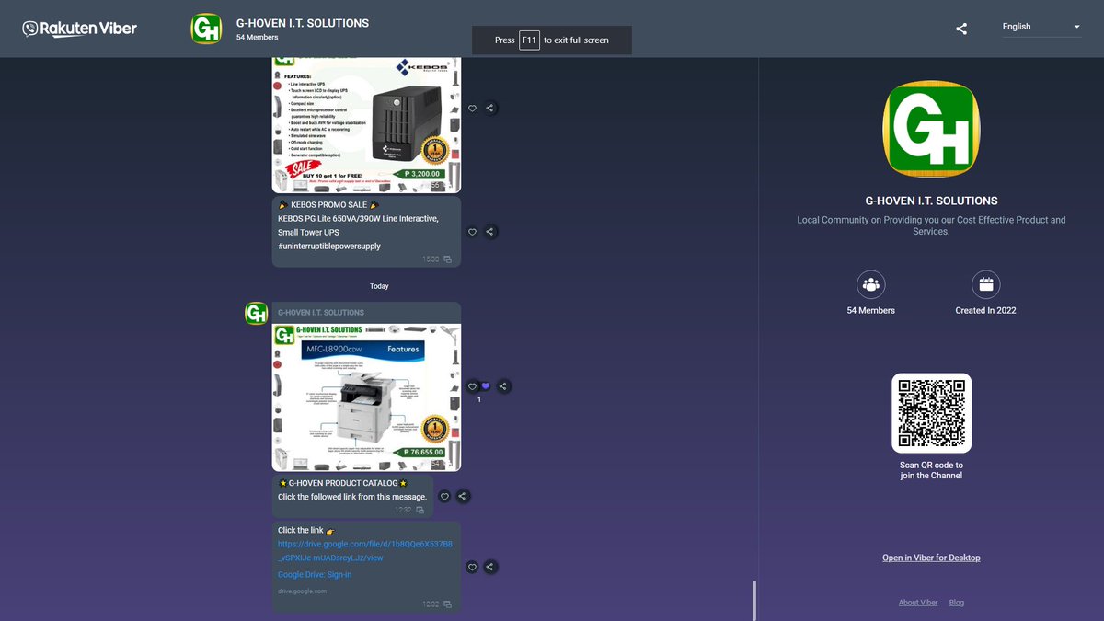Image resolution: width=1104 pixels, height=621 pixels.
Task: Click the share icon in the top header
Action: 961,29
